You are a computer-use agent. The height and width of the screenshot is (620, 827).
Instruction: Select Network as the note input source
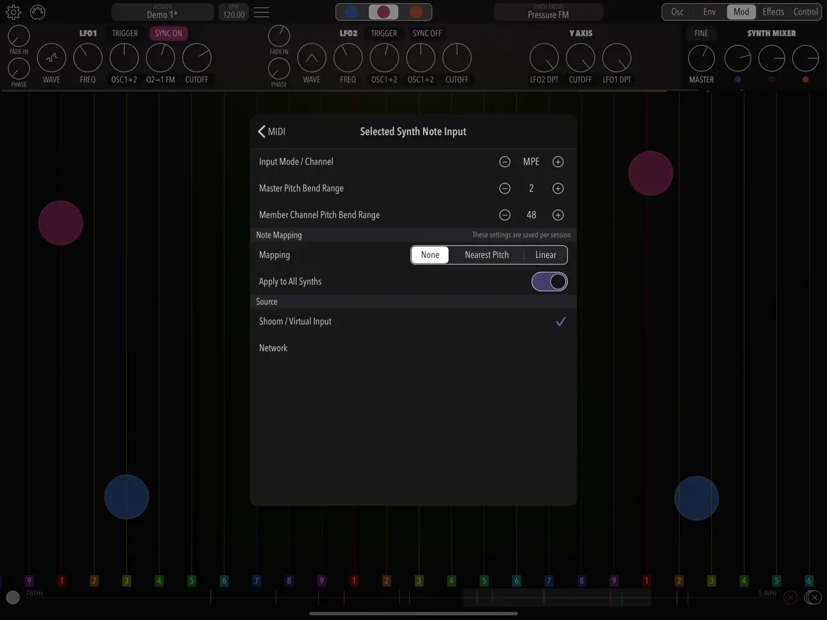coord(273,347)
